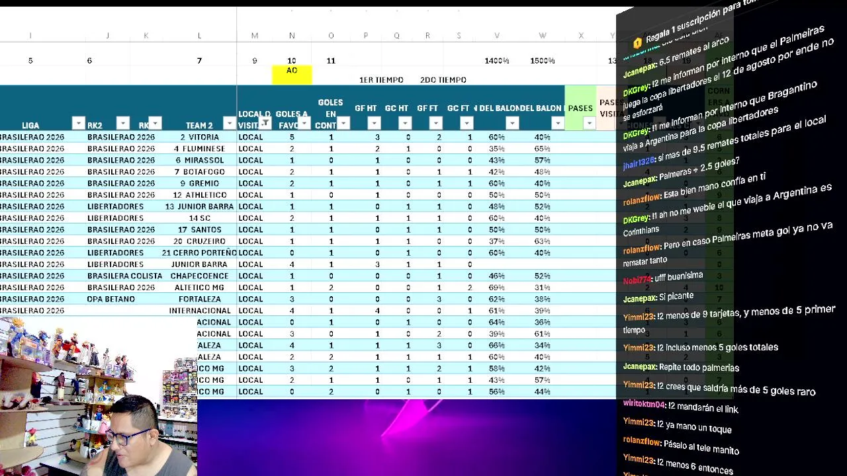The height and width of the screenshot is (476, 847).
Task: Open the GF HT column filter dropdown
Action: (x=374, y=123)
